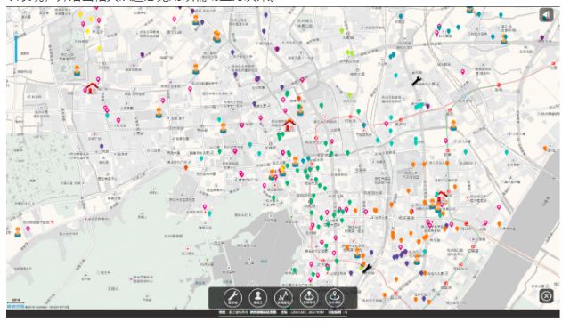The height and width of the screenshot is (330, 570).
Task: Select the person icon in bottom toolbar
Action: (257, 298)
